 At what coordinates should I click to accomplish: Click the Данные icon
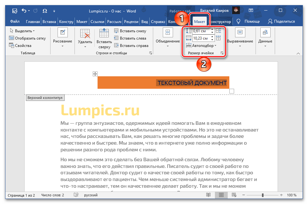(265, 32)
